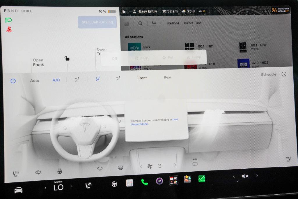Play the 92.9 · HD2 WZGC station
Screen dimensions: 298x199
253,64
